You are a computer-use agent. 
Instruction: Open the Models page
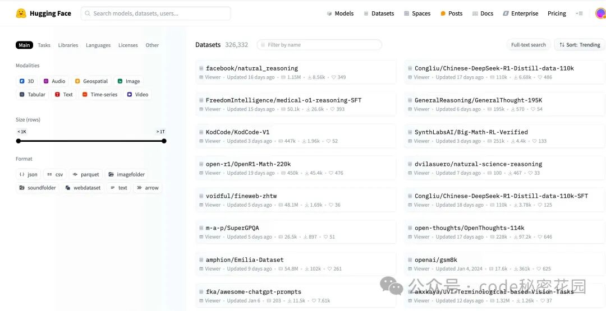tap(340, 13)
